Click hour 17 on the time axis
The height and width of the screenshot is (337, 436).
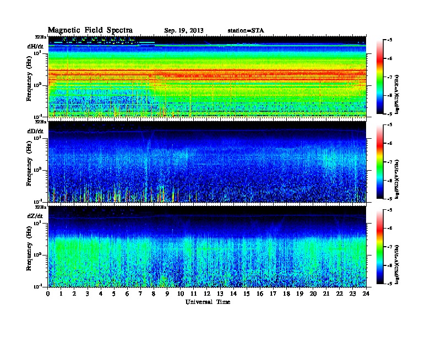pyautogui.click(x=274, y=294)
